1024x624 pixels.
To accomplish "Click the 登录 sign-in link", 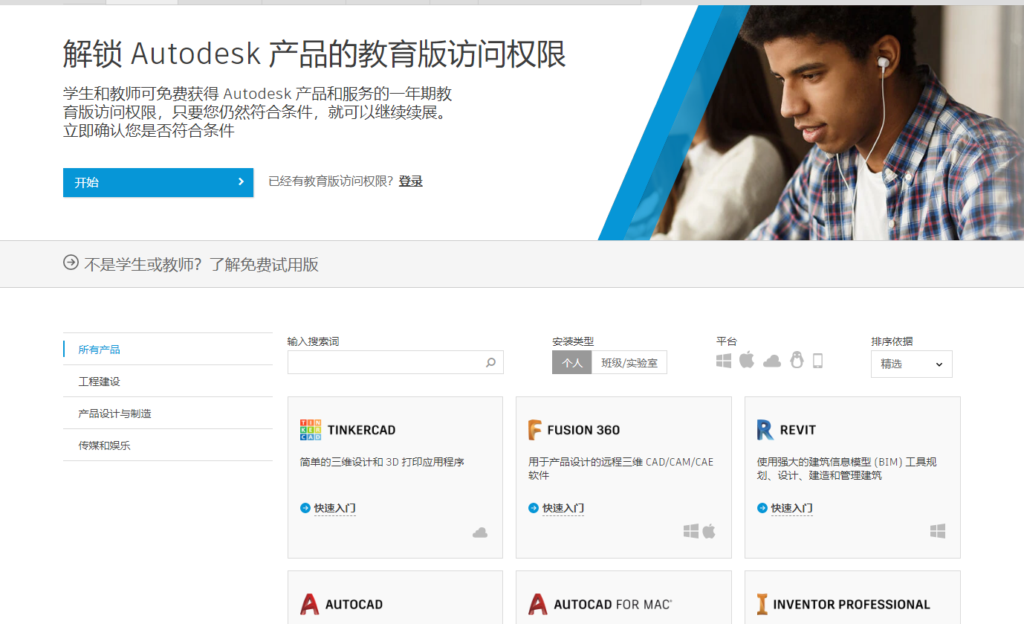I will pos(410,181).
